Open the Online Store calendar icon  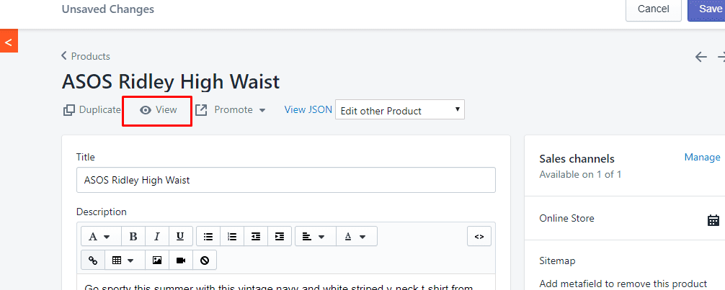click(713, 219)
